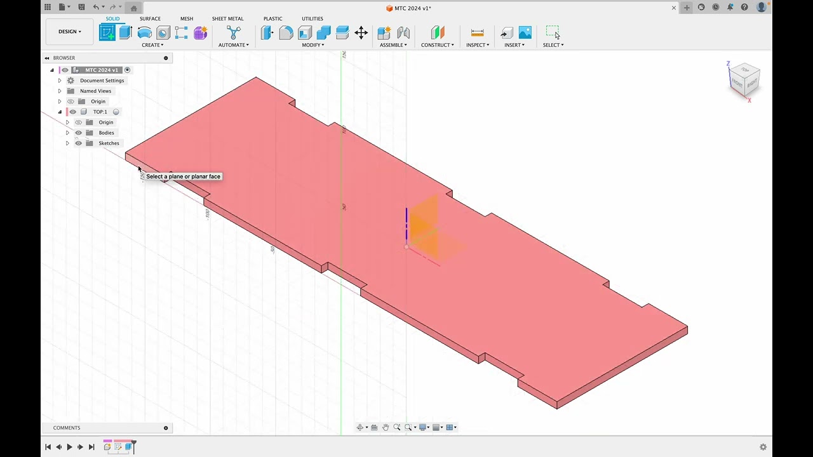Switch to the SHEET METAL tab
This screenshot has width=813, height=457.
coord(227,18)
